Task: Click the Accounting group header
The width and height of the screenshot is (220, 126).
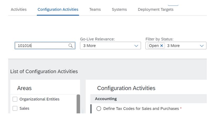Action: [x=148, y=99]
